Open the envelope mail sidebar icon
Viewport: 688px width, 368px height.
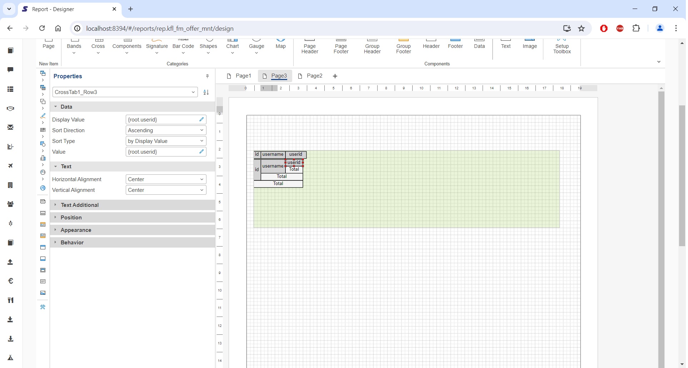coord(10,127)
